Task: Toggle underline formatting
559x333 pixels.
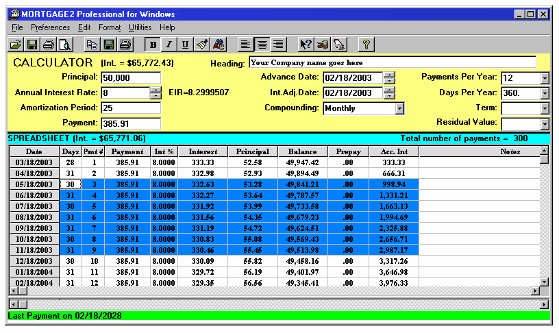Action: click(x=186, y=45)
